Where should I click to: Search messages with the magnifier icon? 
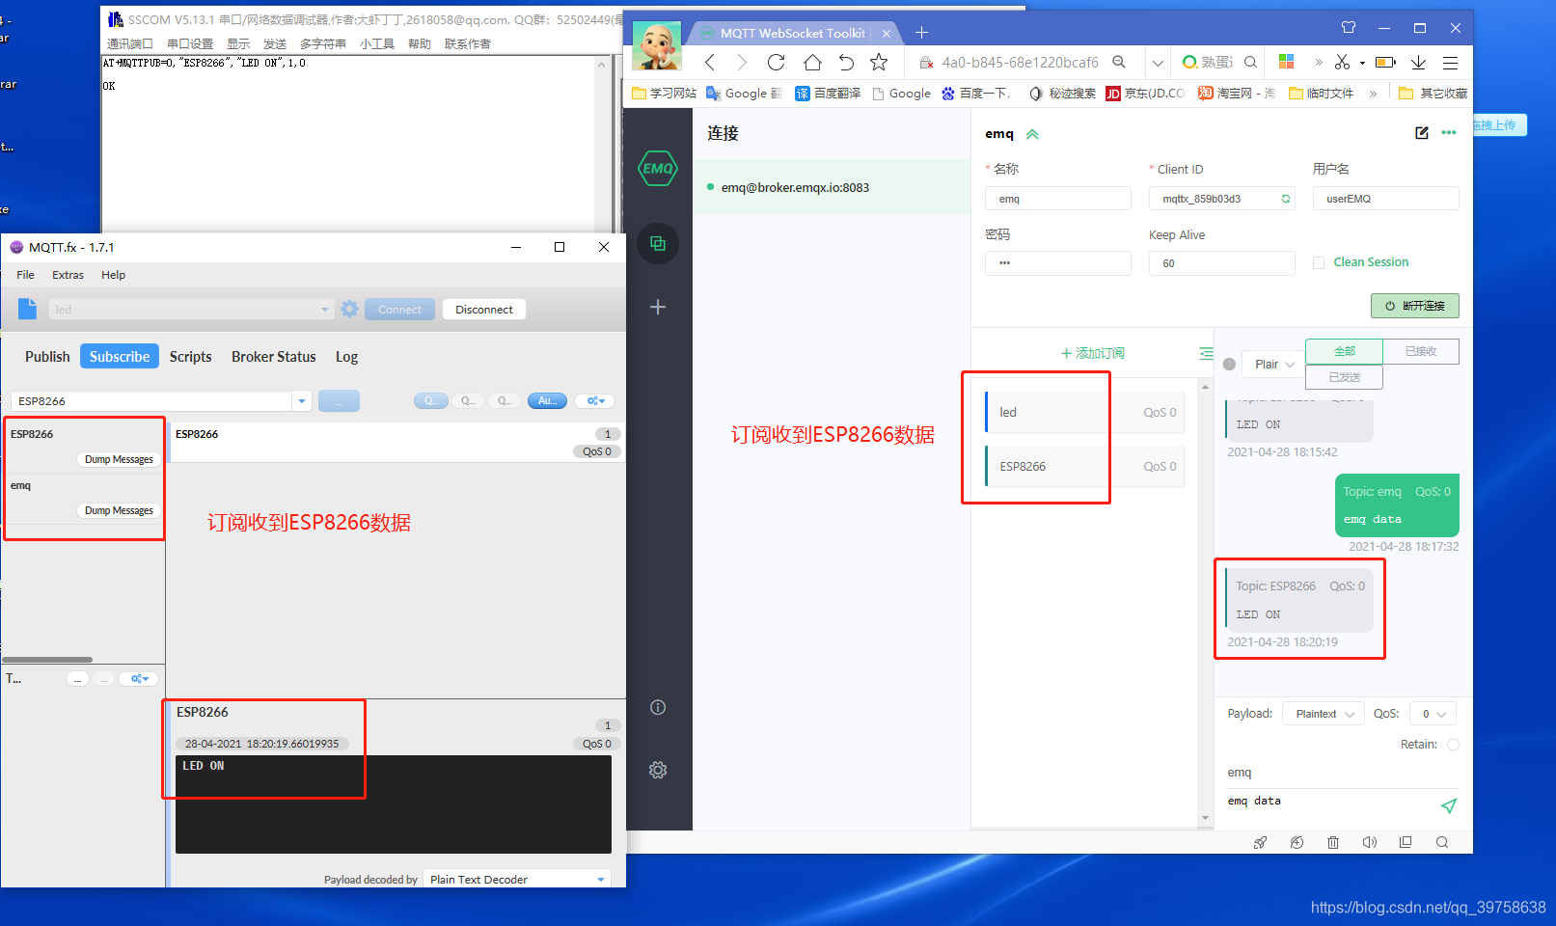click(x=1441, y=842)
